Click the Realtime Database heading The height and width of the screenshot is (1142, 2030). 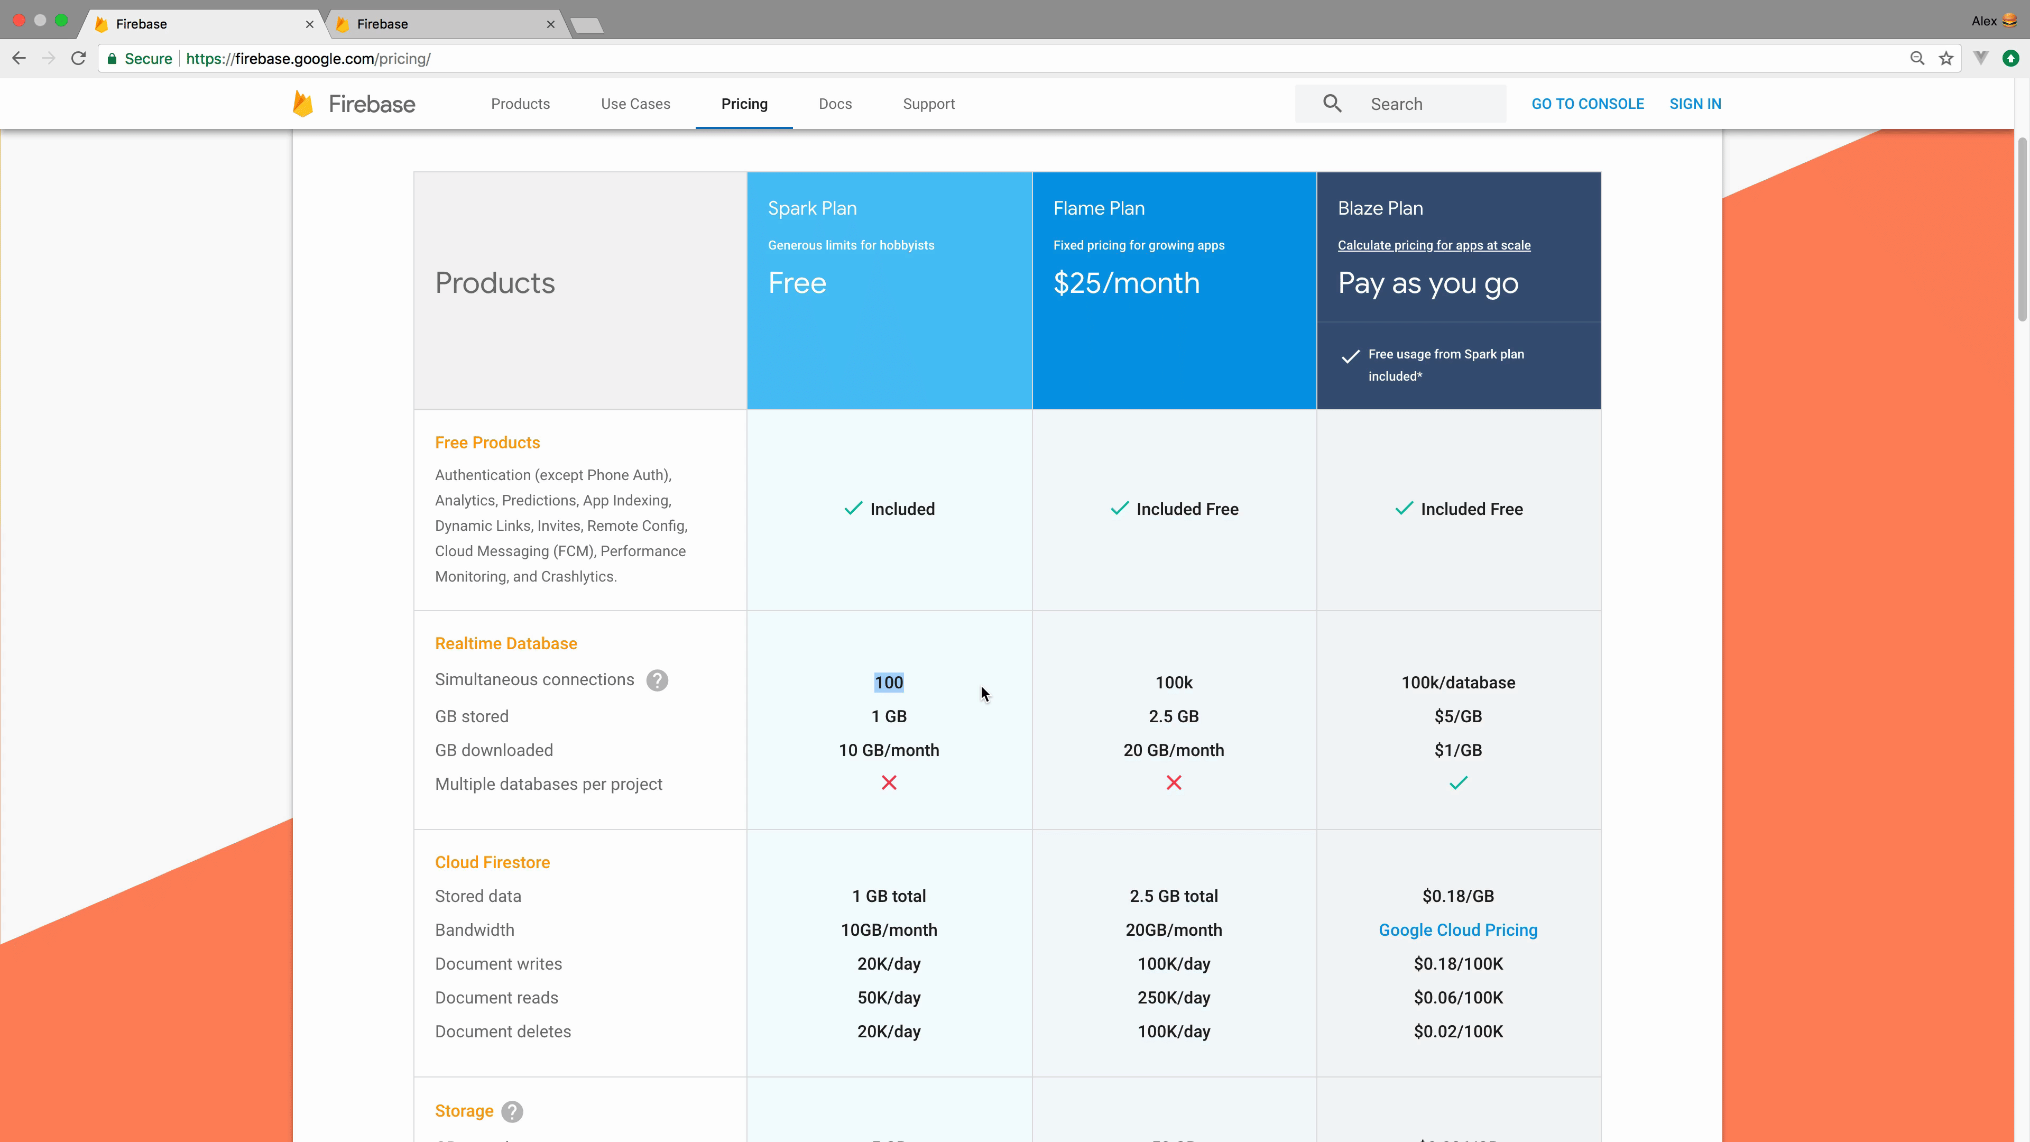point(506,643)
